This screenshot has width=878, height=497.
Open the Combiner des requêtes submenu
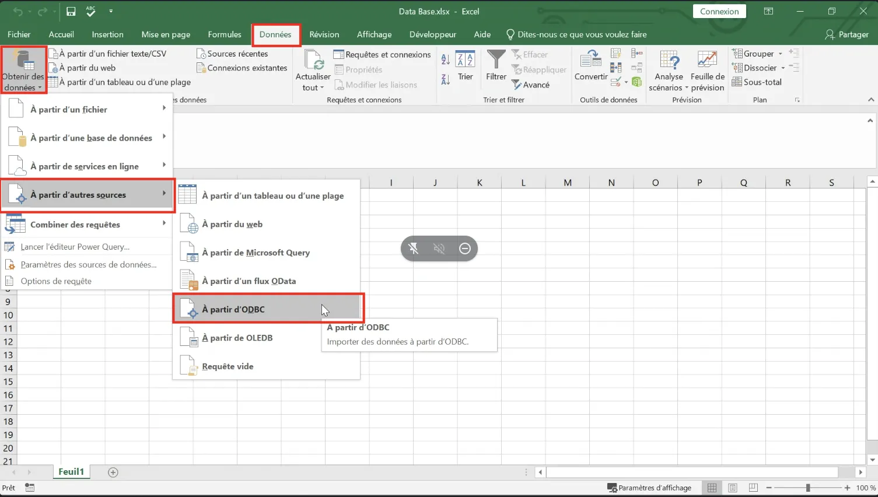87,225
